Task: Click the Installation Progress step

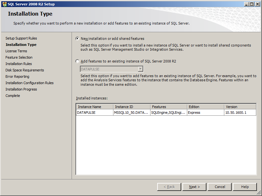Action: (x=21, y=89)
